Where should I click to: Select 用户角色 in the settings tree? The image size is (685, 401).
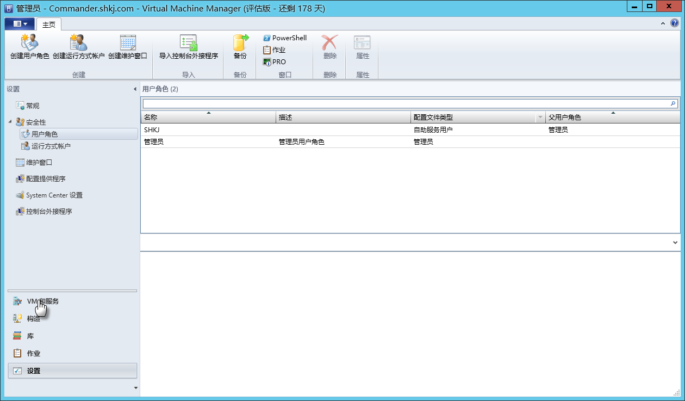(x=78, y=134)
